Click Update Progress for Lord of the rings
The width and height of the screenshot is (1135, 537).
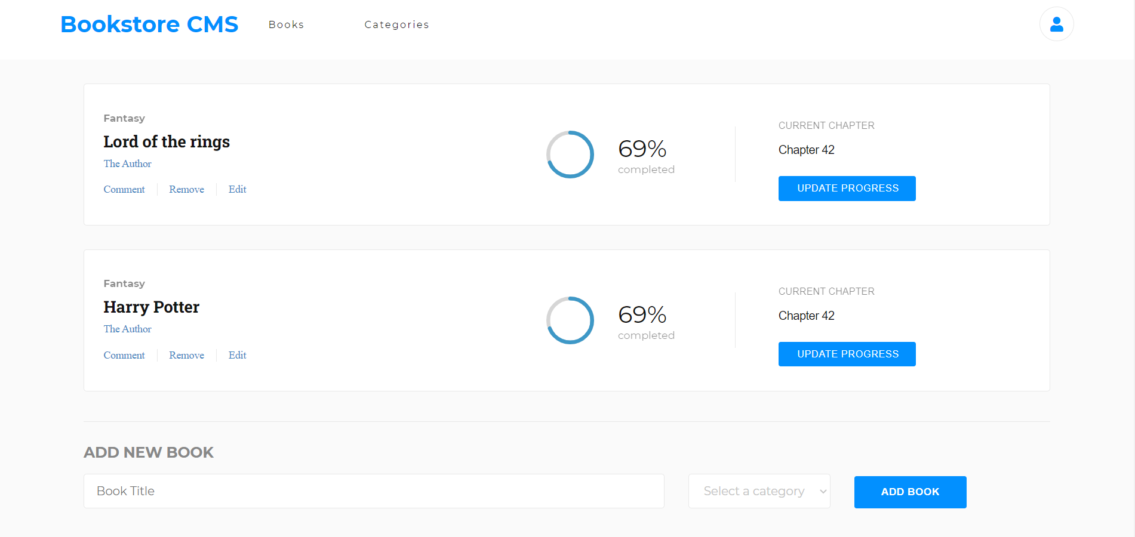tap(847, 188)
